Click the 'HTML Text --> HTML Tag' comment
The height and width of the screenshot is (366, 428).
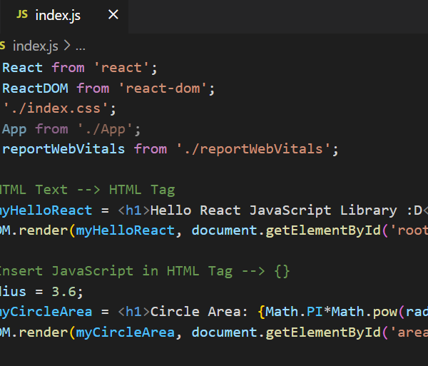(86, 190)
